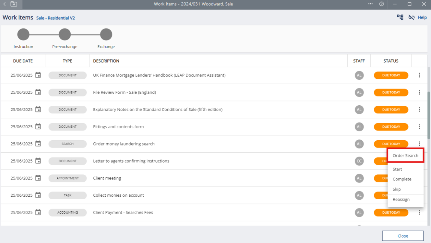Viewport: 431px width, 243px height.
Task: Click the unlink icon beside Help
Action: click(x=411, y=17)
